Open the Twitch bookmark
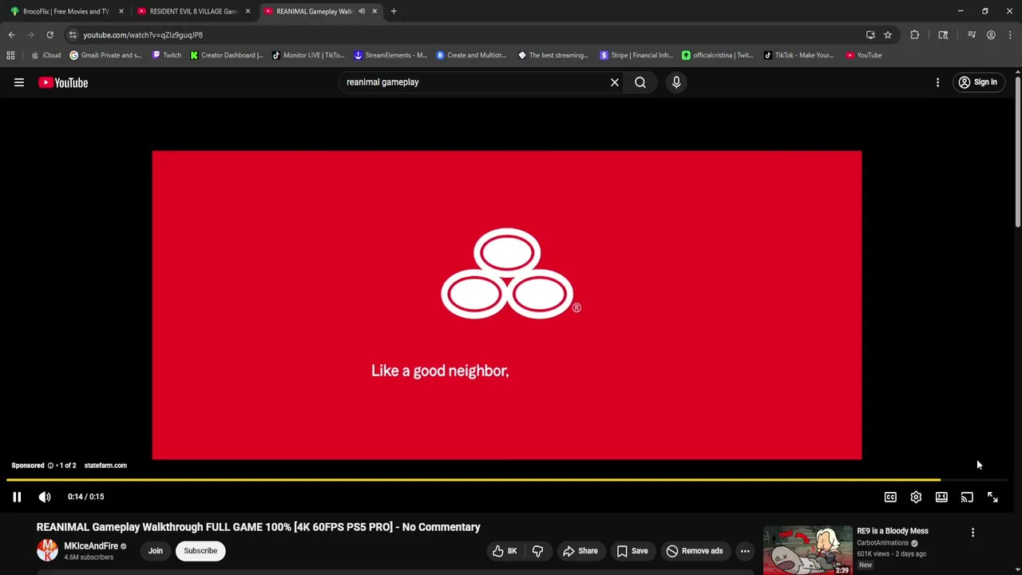 [167, 55]
